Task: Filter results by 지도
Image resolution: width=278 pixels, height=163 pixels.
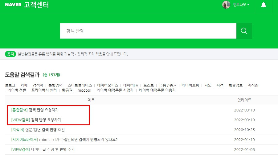Action: 208,85
